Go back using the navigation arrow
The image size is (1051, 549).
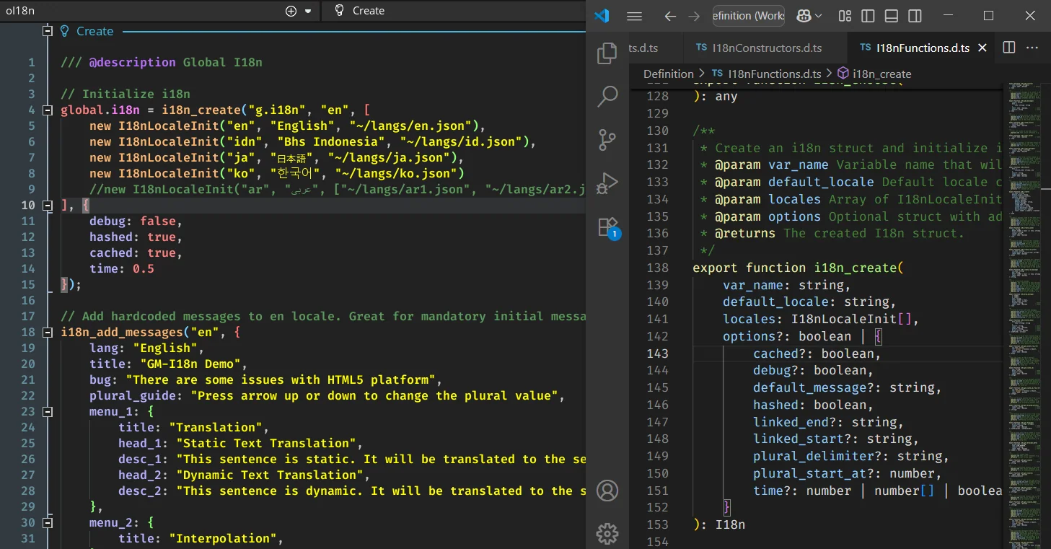coord(670,16)
